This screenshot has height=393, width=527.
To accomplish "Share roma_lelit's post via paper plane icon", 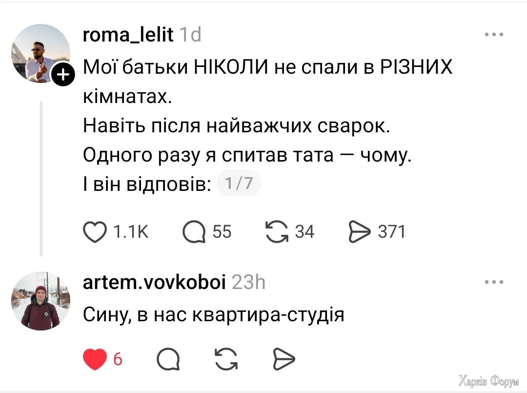I will [360, 232].
